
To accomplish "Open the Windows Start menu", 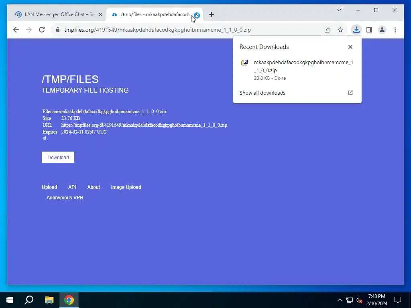I will (x=10, y=300).
